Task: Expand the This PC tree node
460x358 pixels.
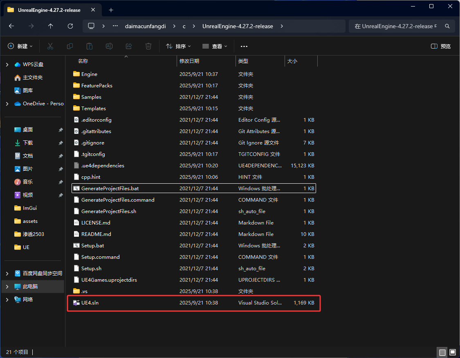Action: click(7, 287)
